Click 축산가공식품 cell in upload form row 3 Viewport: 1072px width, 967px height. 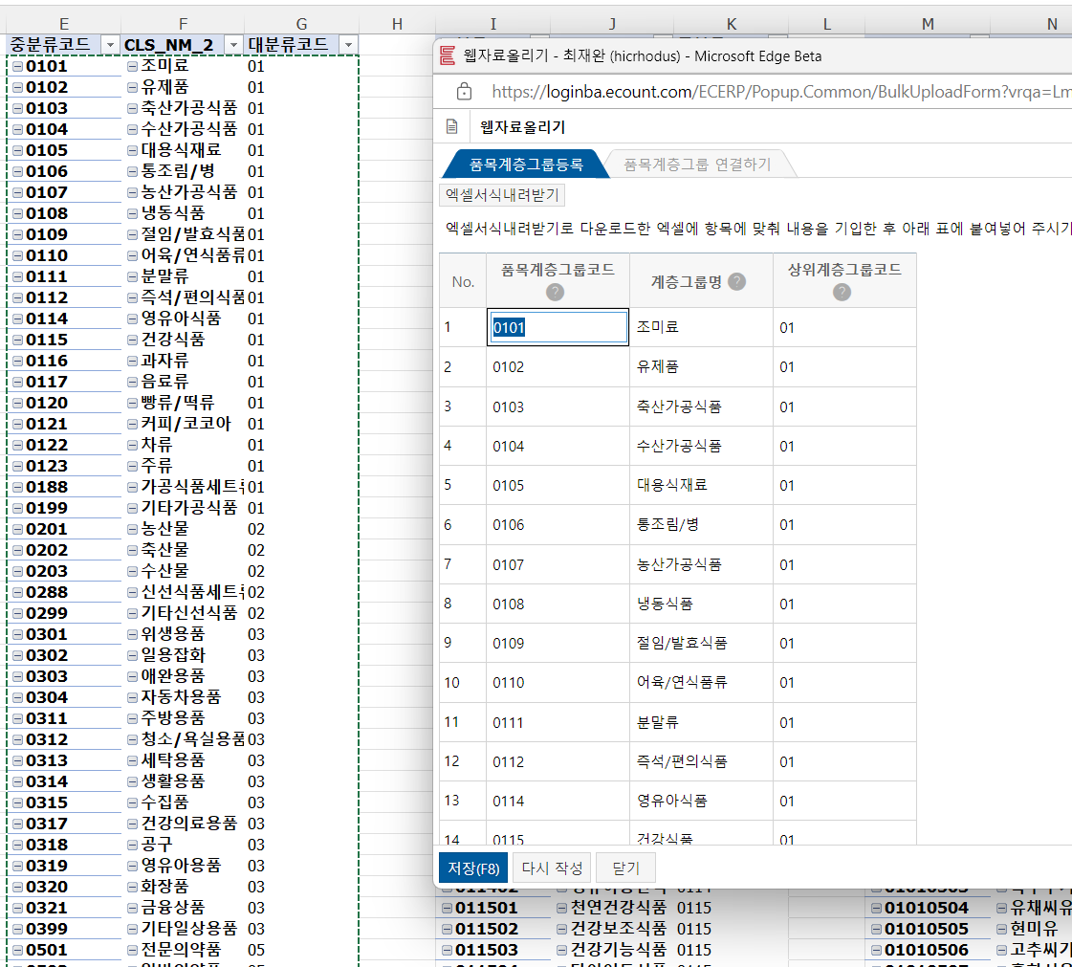tap(702, 407)
